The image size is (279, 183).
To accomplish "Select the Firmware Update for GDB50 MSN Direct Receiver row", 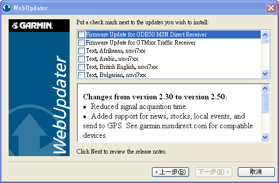I will [x=169, y=34].
